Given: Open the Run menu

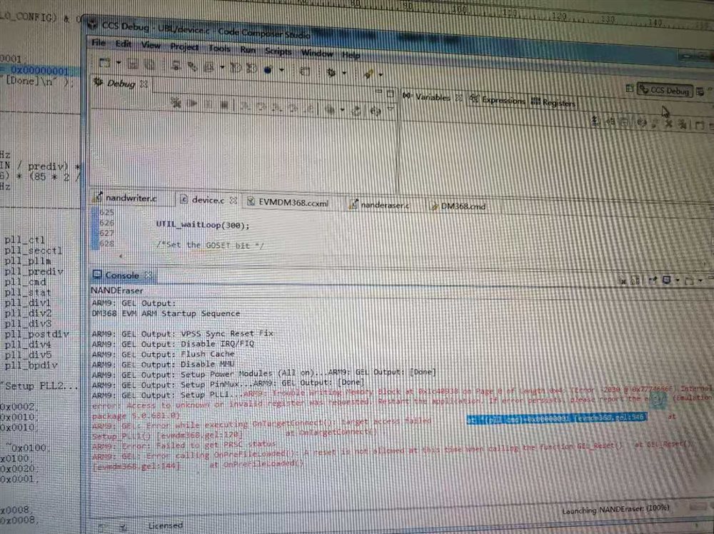Looking at the screenshot, I should [x=248, y=50].
